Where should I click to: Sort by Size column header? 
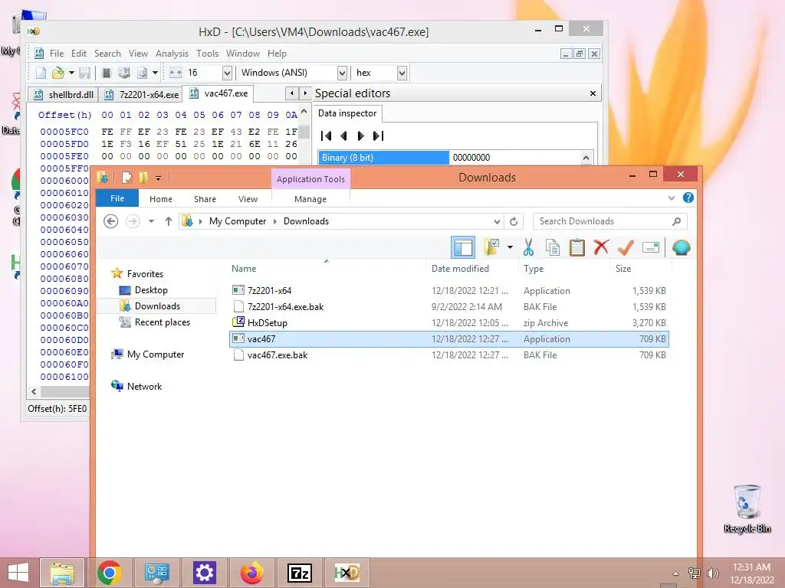(x=623, y=269)
